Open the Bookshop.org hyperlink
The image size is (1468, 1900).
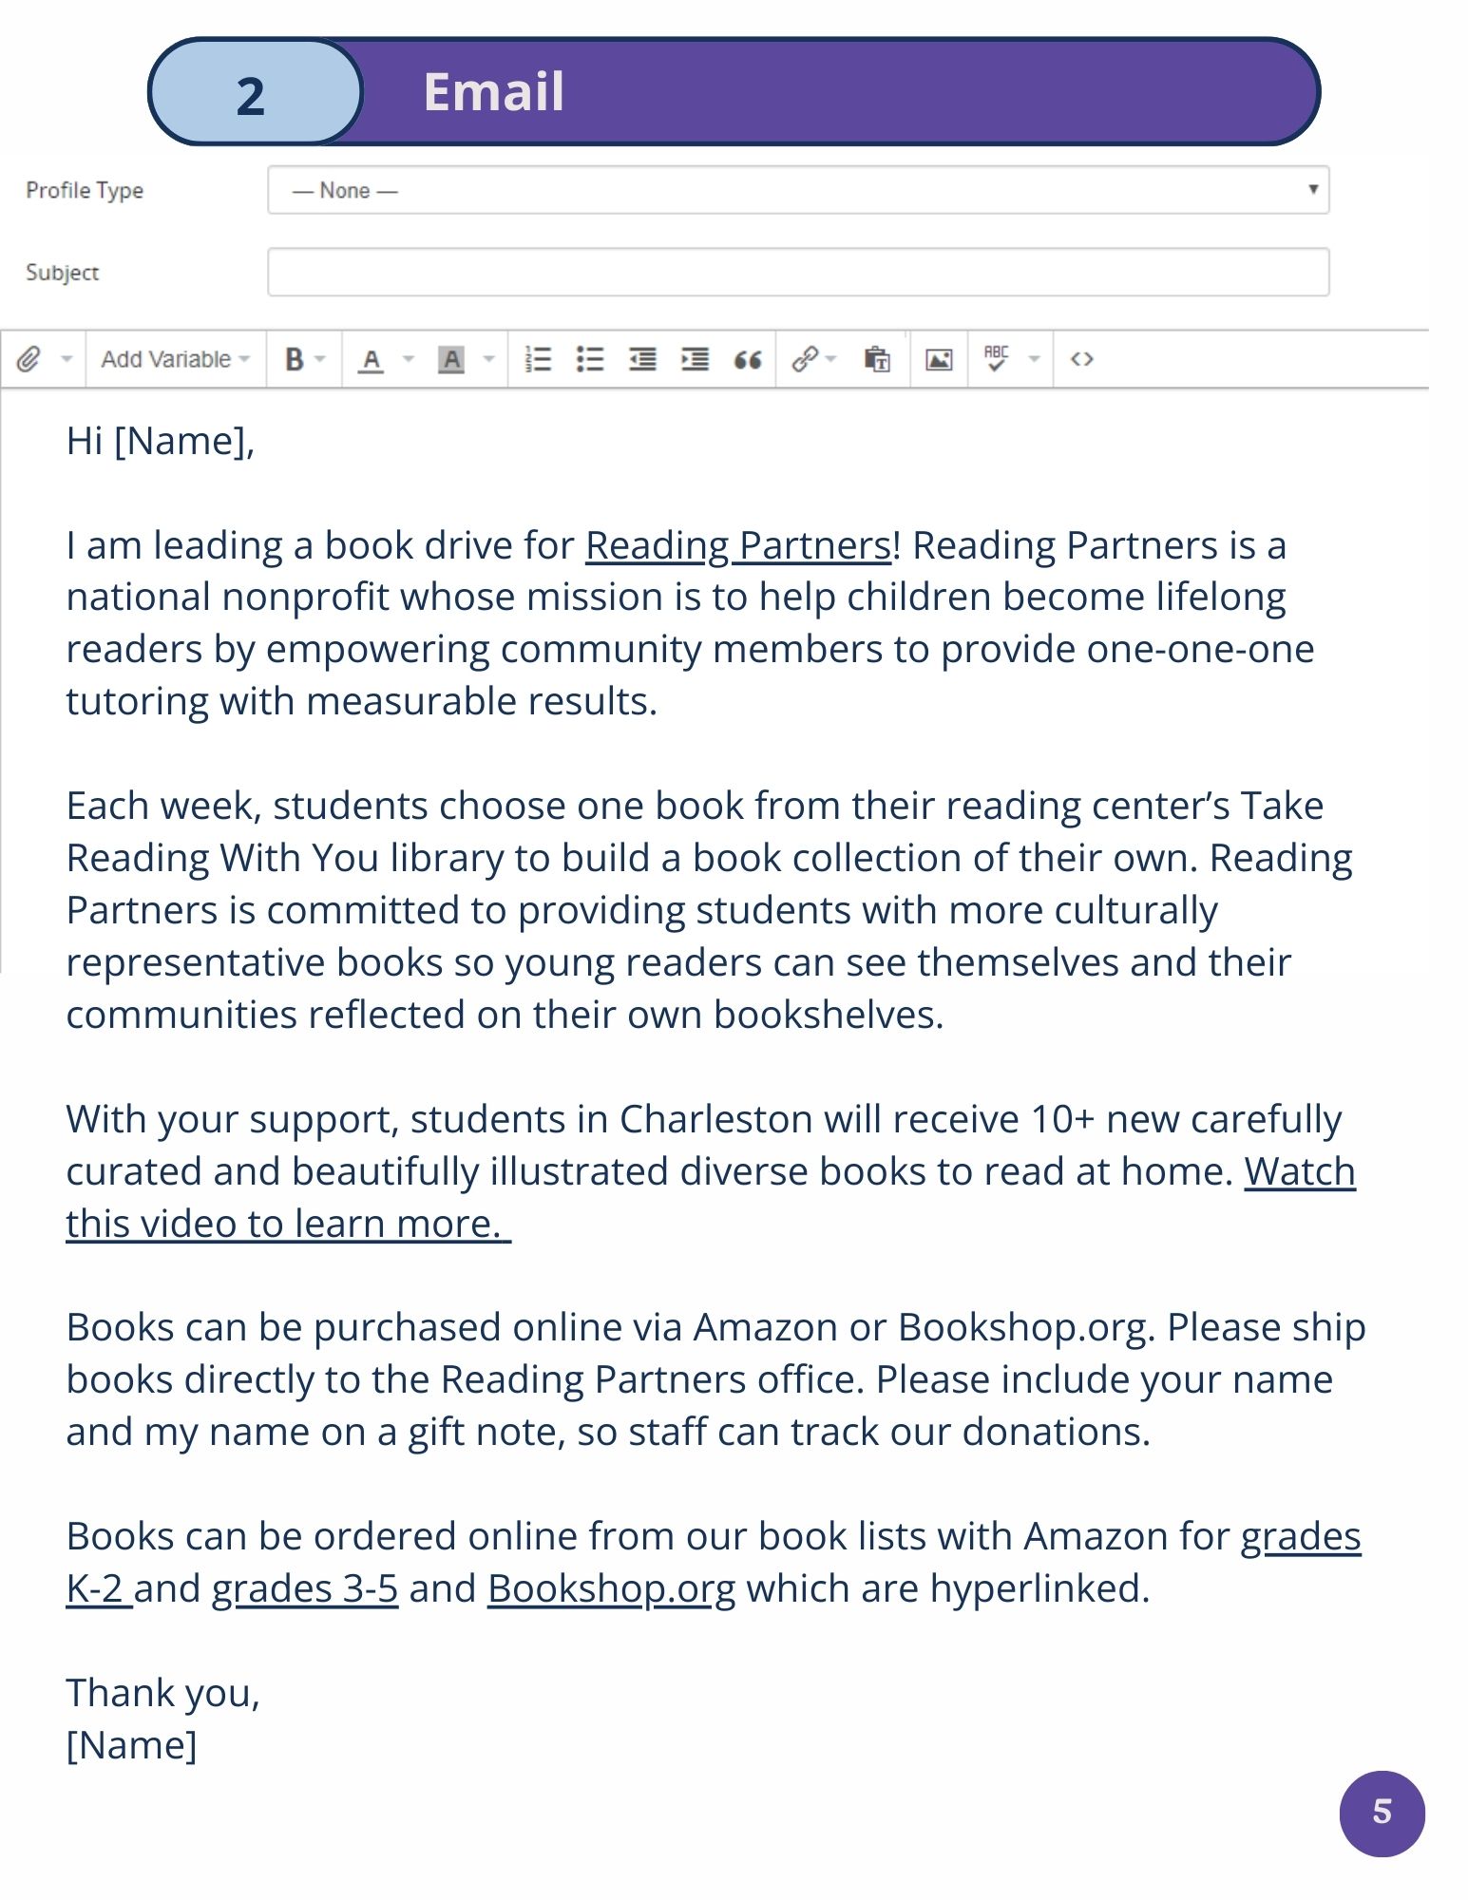coord(611,1589)
